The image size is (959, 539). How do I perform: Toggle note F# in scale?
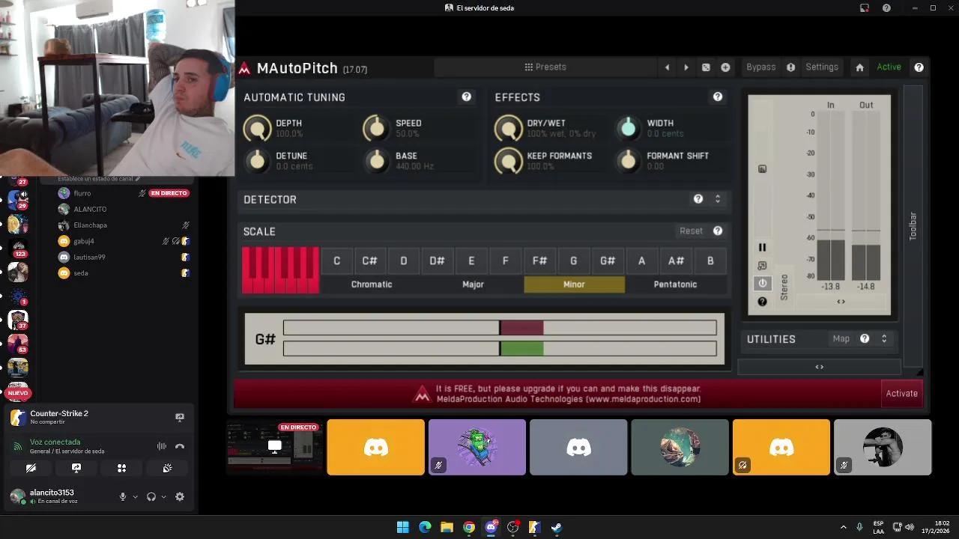tap(539, 261)
